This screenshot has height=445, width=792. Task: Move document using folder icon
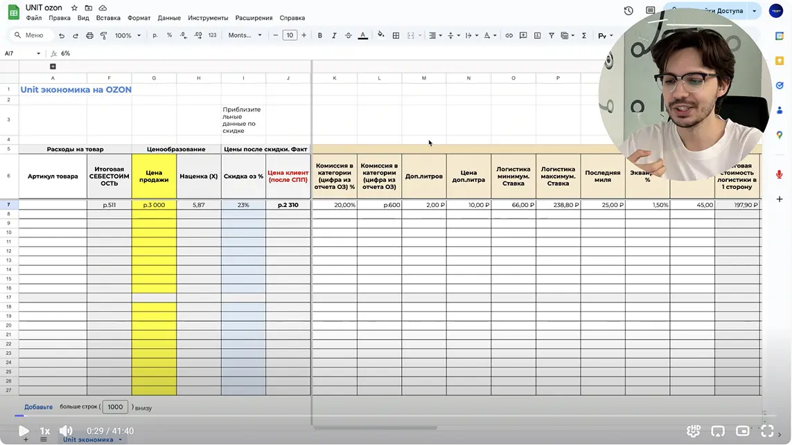(89, 8)
